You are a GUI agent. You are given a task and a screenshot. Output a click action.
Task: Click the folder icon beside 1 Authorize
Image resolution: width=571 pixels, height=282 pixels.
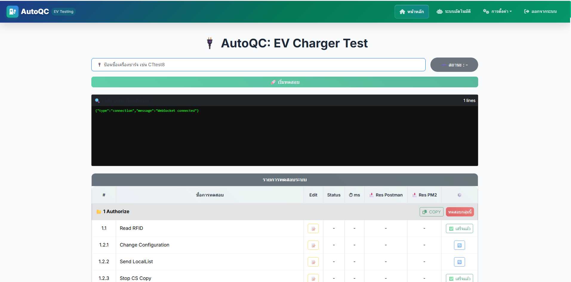click(99, 212)
